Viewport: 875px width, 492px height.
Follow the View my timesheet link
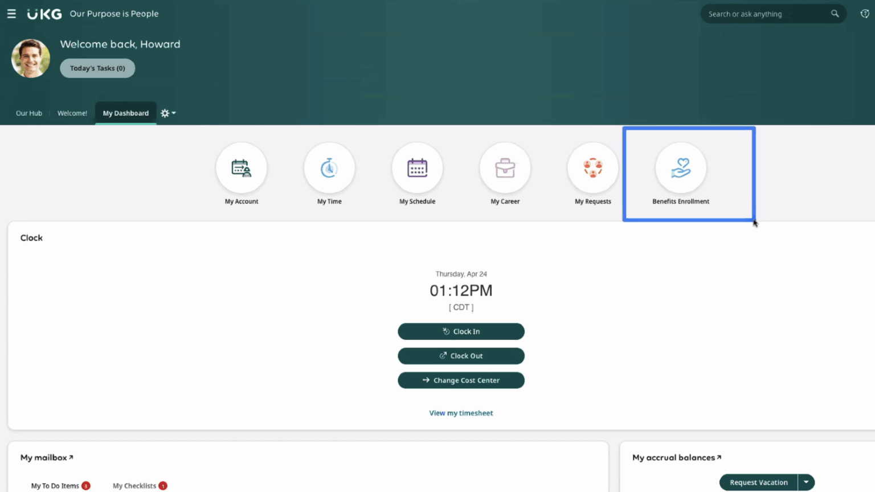pyautogui.click(x=461, y=413)
